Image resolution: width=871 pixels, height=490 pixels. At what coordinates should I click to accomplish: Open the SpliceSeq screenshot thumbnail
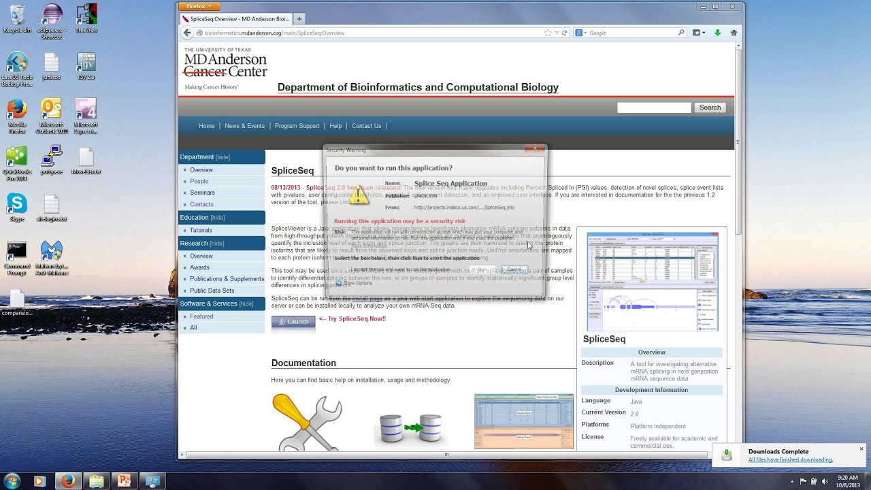[x=652, y=282]
